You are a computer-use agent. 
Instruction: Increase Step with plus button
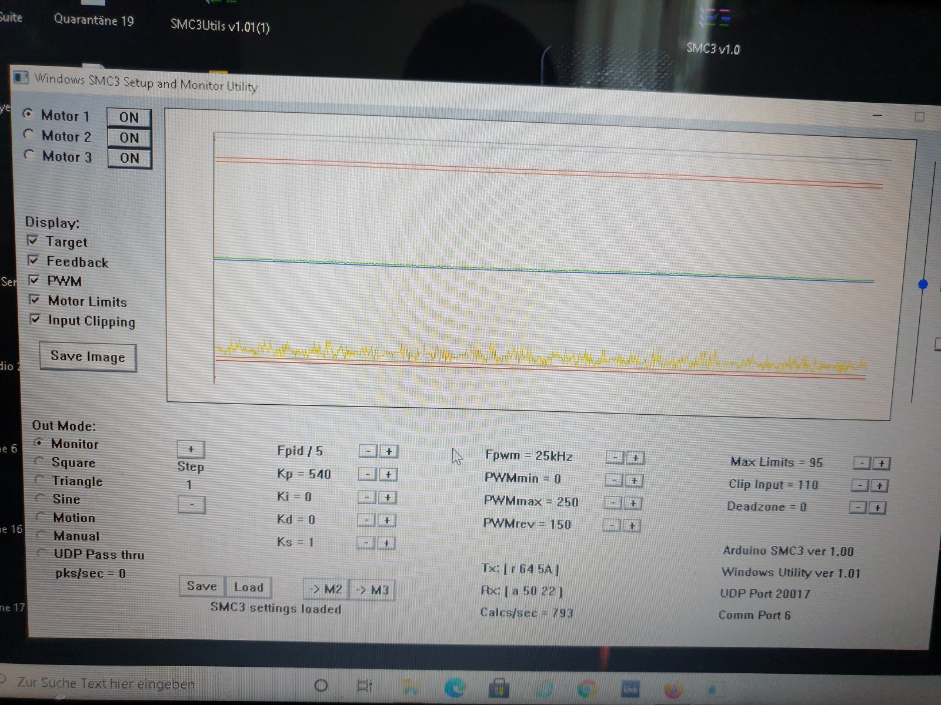(x=191, y=449)
